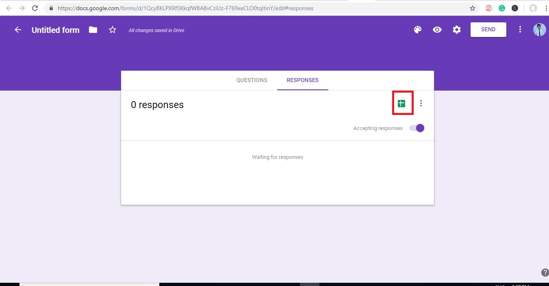Screen dimensions: 549x286
Task: Go back using the header arrow
Action: [x=18, y=30]
